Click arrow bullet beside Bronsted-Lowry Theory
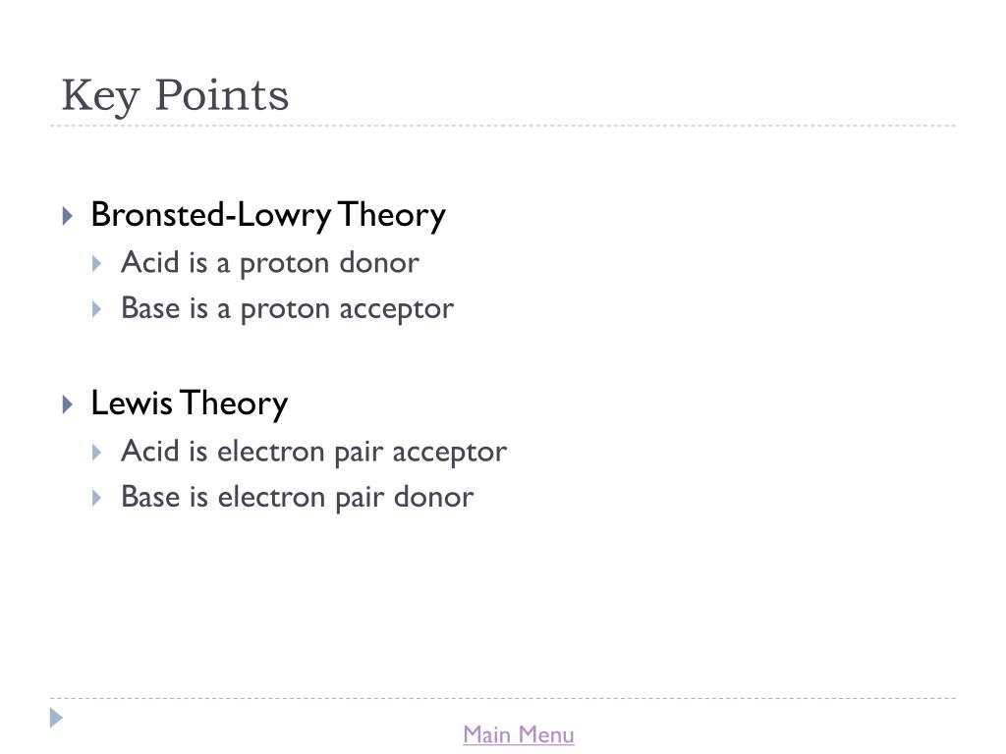This screenshot has width=1006, height=754. [x=68, y=215]
